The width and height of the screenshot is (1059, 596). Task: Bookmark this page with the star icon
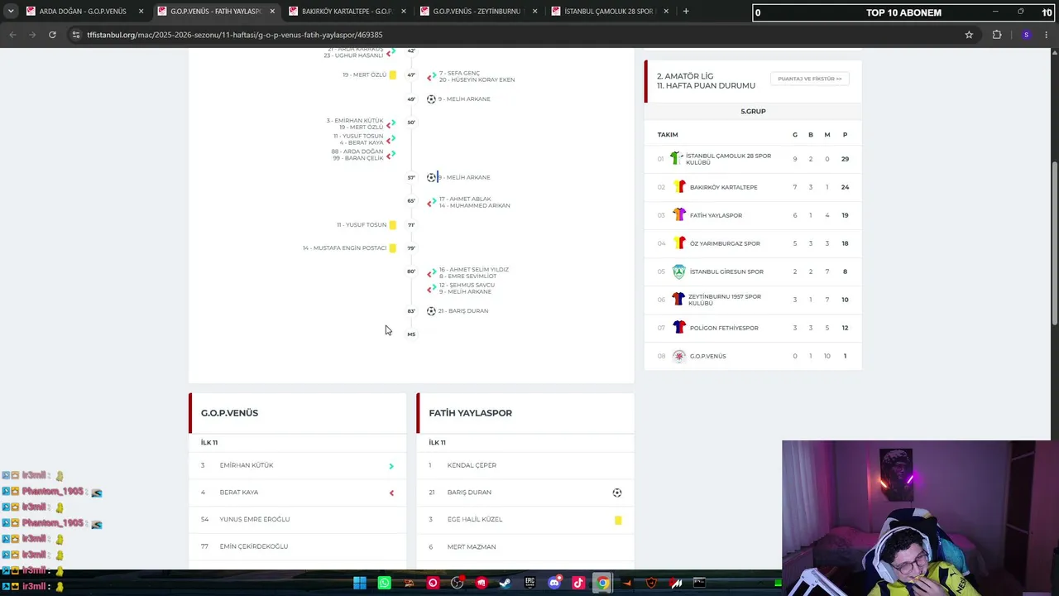pos(969,35)
